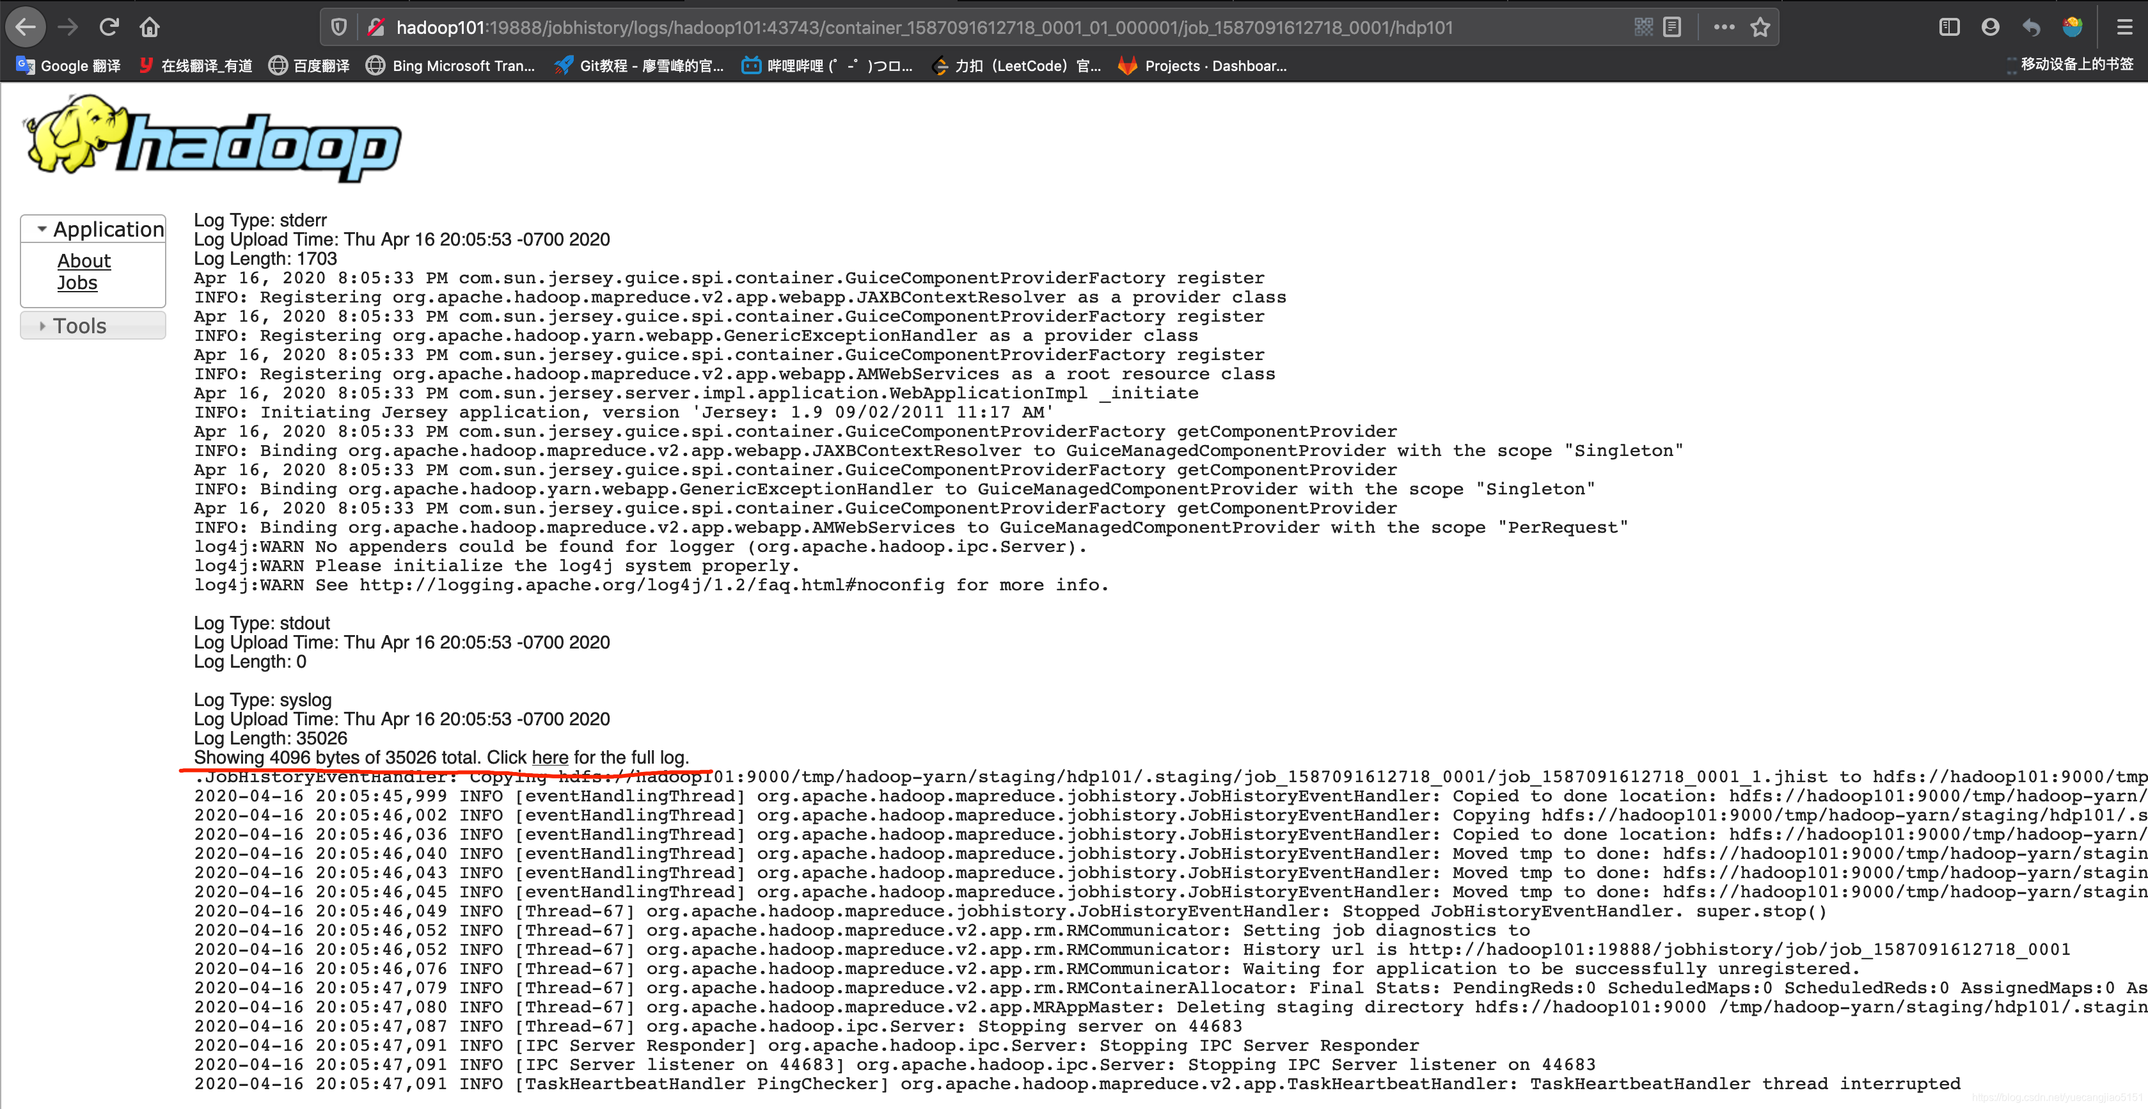Click the 'Stopping server on 44683' log line
The image size is (2148, 1109).
point(718,1026)
